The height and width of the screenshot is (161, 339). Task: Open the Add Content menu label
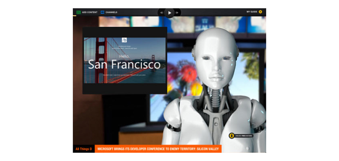pos(90,12)
